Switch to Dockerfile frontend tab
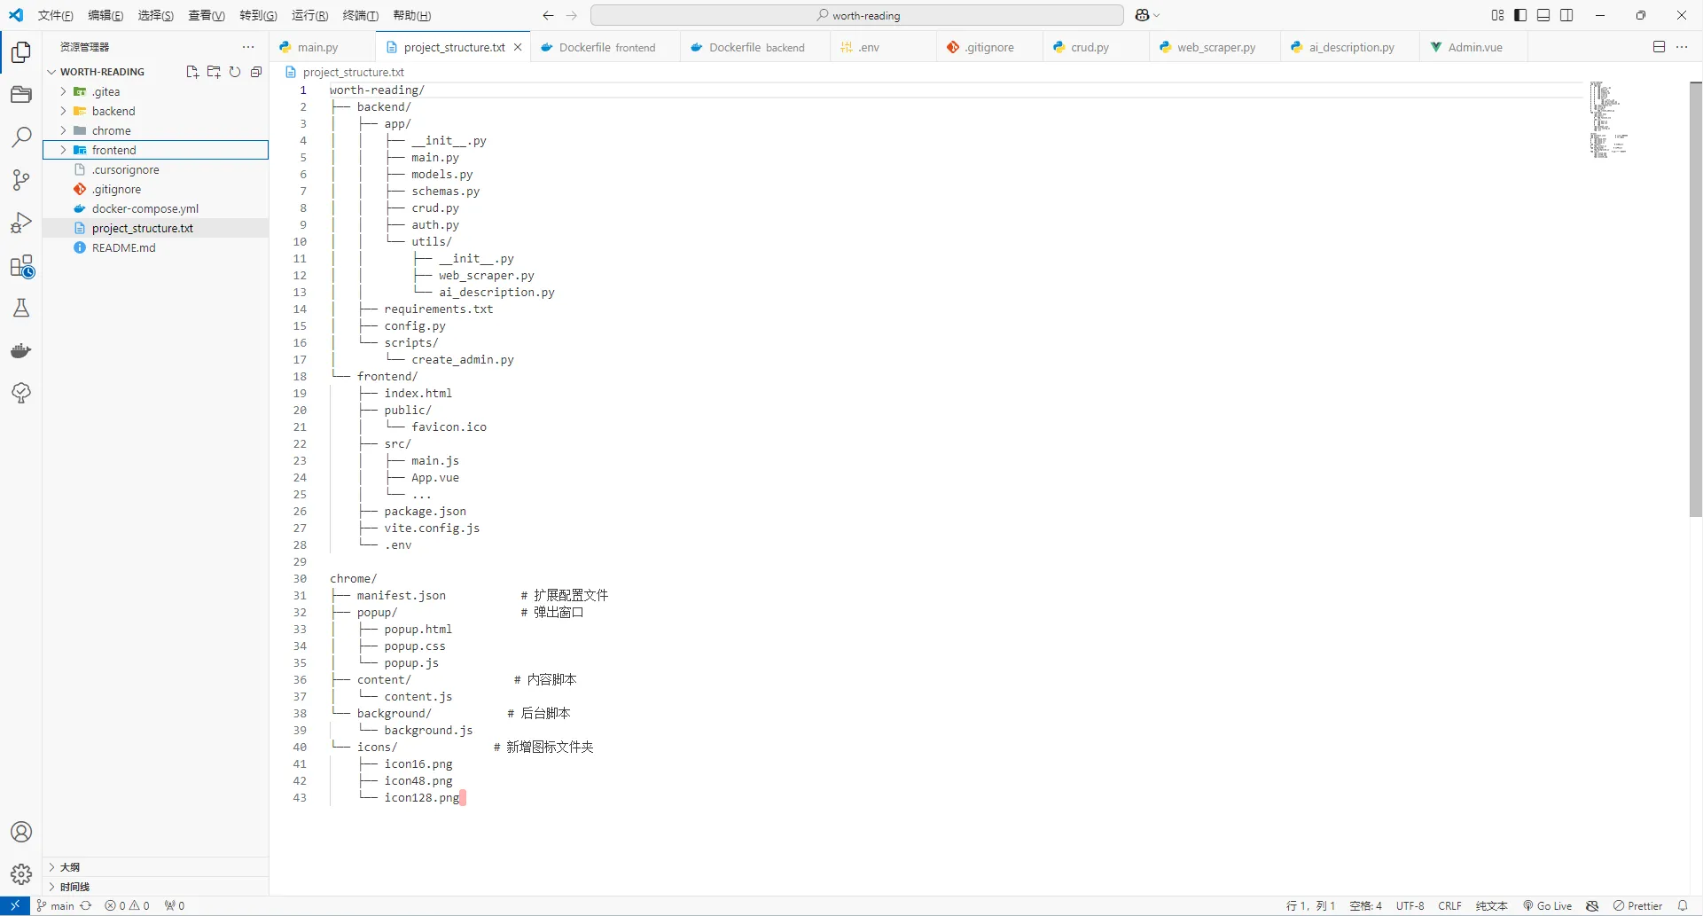The width and height of the screenshot is (1703, 916). 606,47
